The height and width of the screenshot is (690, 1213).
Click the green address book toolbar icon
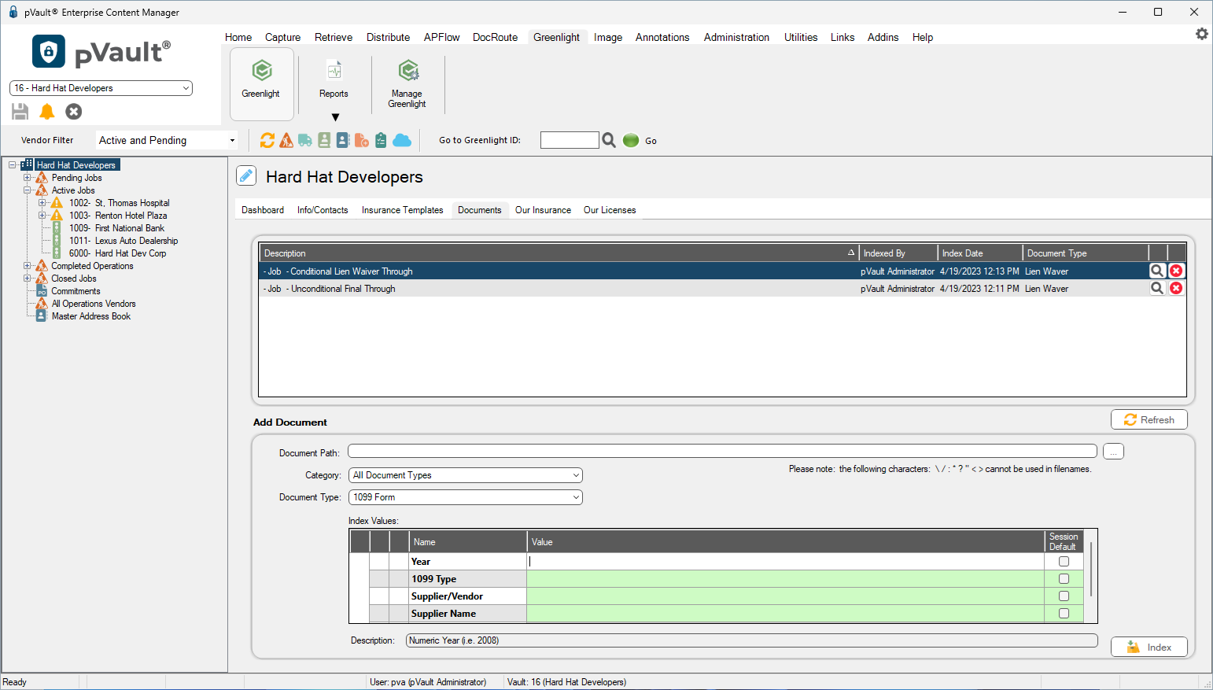coord(324,140)
